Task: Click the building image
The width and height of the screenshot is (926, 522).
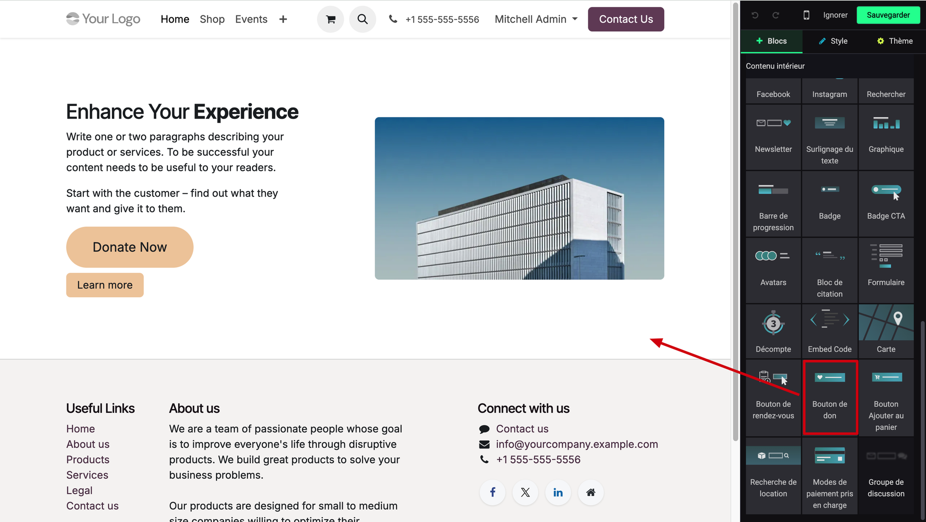Action: (x=519, y=198)
